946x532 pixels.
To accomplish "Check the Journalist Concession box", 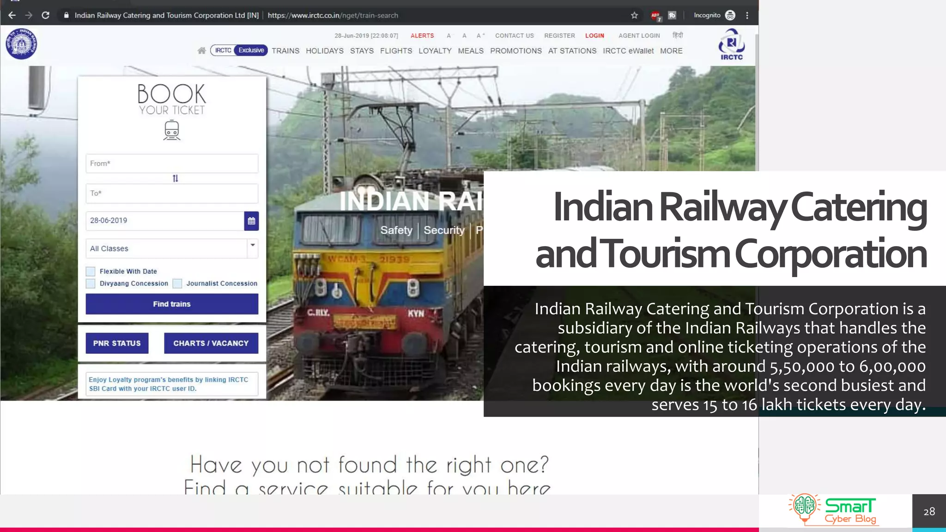I will tap(177, 284).
